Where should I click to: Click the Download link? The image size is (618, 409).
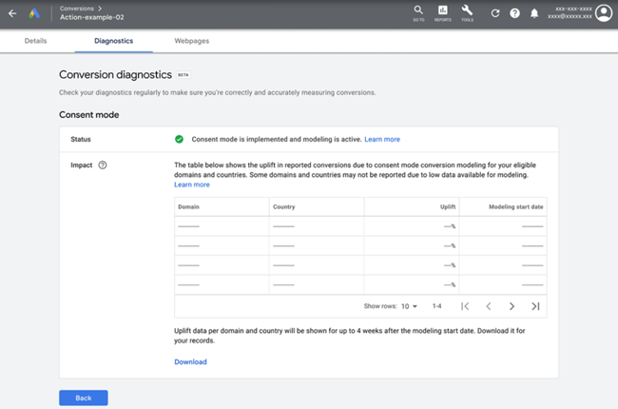[x=190, y=361]
